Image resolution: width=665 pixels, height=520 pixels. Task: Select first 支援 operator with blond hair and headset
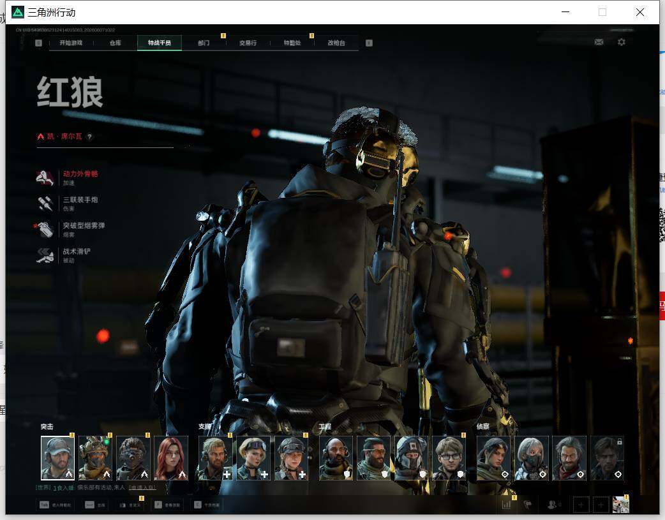click(216, 458)
